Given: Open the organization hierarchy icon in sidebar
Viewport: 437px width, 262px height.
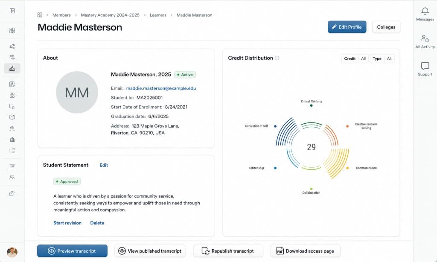Looking at the screenshot, I should 12,46.
